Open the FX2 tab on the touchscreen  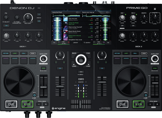tap(108, 43)
